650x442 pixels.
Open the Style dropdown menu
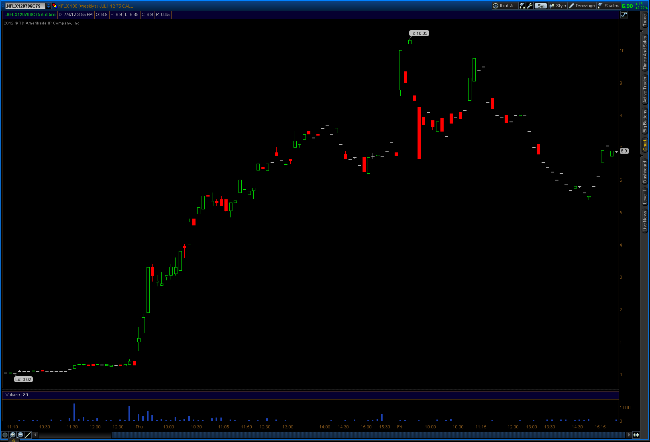pos(558,6)
